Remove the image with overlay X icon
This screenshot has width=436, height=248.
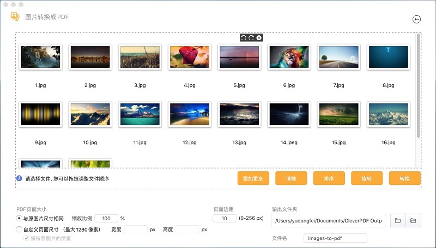[x=259, y=38]
